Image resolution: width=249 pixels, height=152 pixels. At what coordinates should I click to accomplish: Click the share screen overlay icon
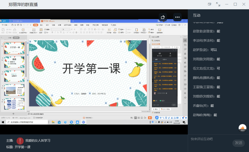click(x=163, y=17)
